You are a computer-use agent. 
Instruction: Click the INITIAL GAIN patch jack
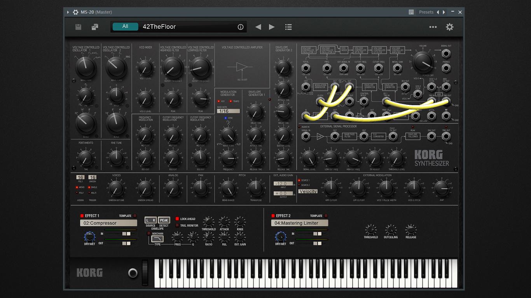point(397,69)
